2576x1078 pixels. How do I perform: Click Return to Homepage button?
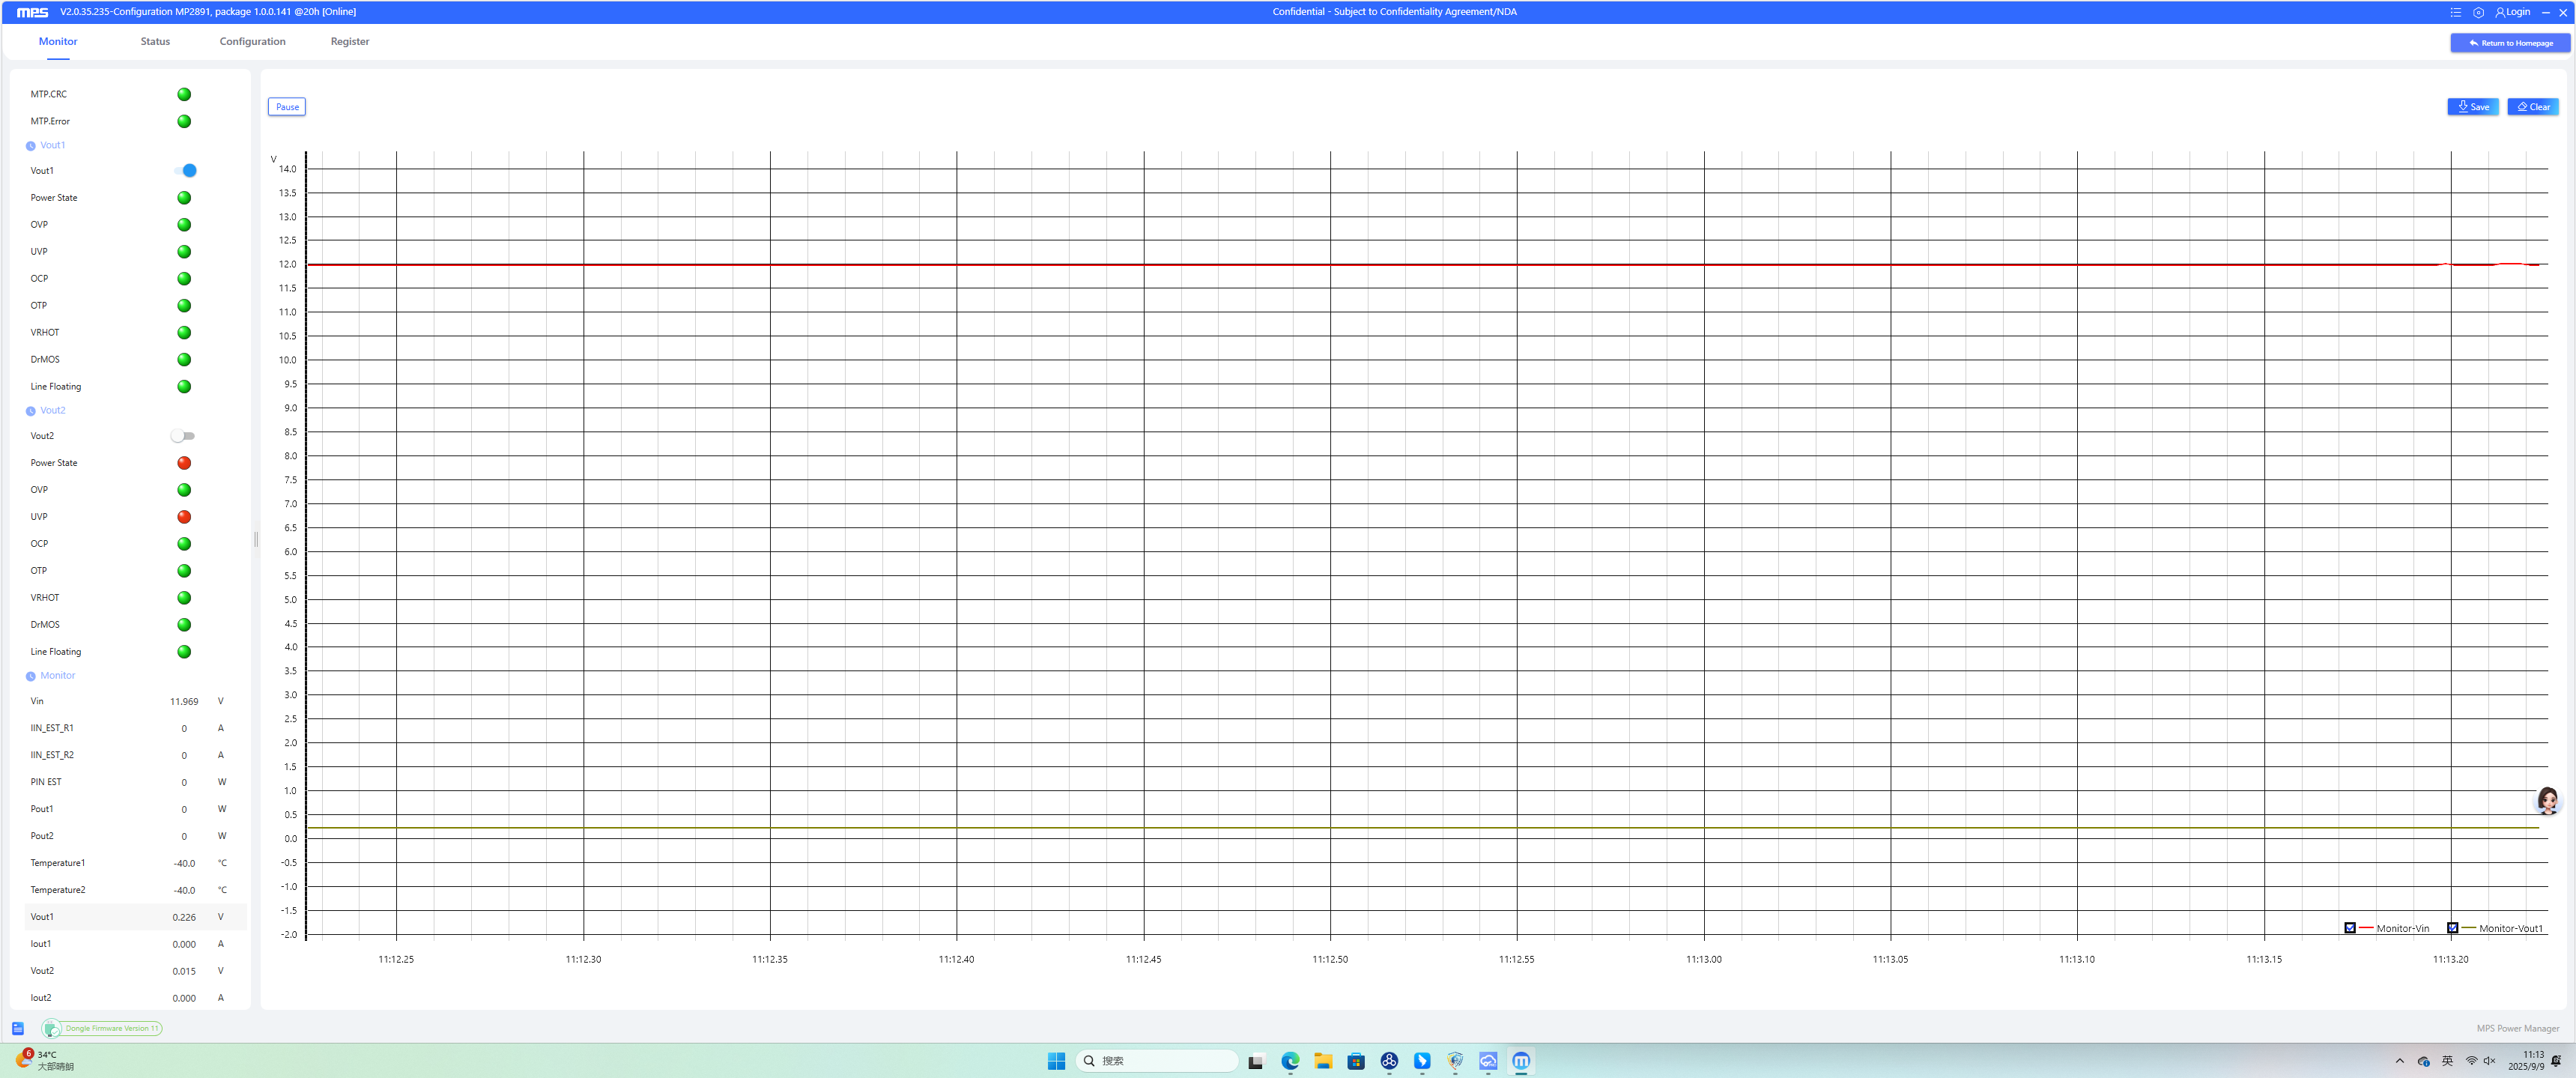2509,43
